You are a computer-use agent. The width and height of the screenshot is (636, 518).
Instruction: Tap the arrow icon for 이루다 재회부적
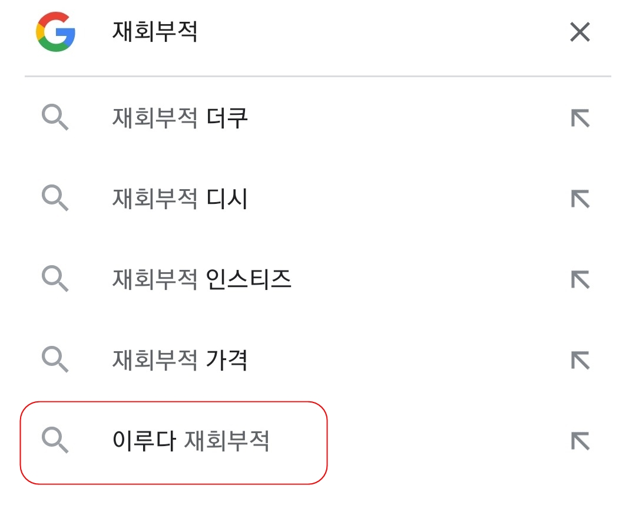click(580, 441)
